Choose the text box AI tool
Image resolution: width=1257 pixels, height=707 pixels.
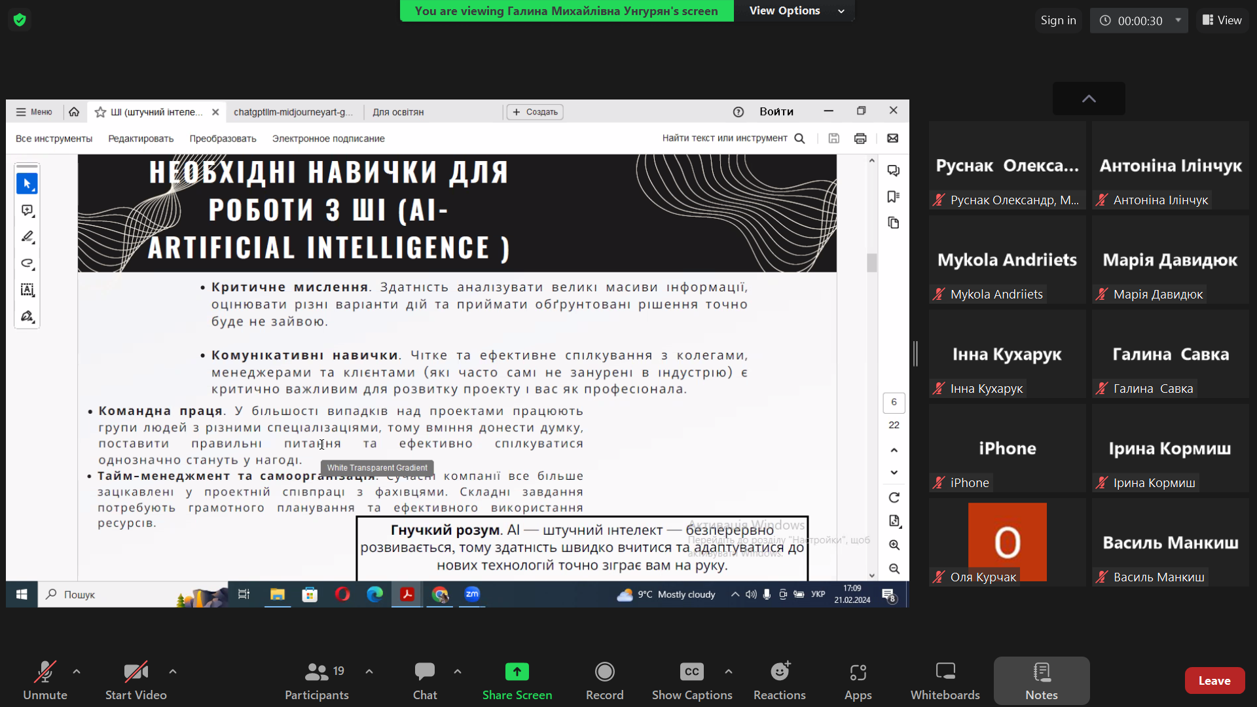[x=27, y=289]
